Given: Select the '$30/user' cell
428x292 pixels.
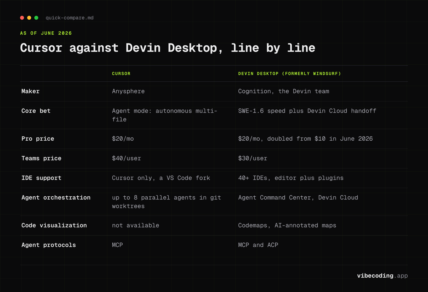Looking at the screenshot, I should tap(253, 158).
